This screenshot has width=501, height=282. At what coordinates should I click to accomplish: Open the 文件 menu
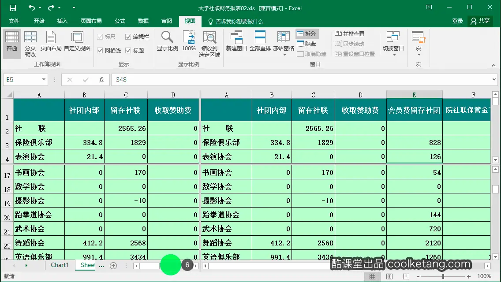tap(14, 21)
